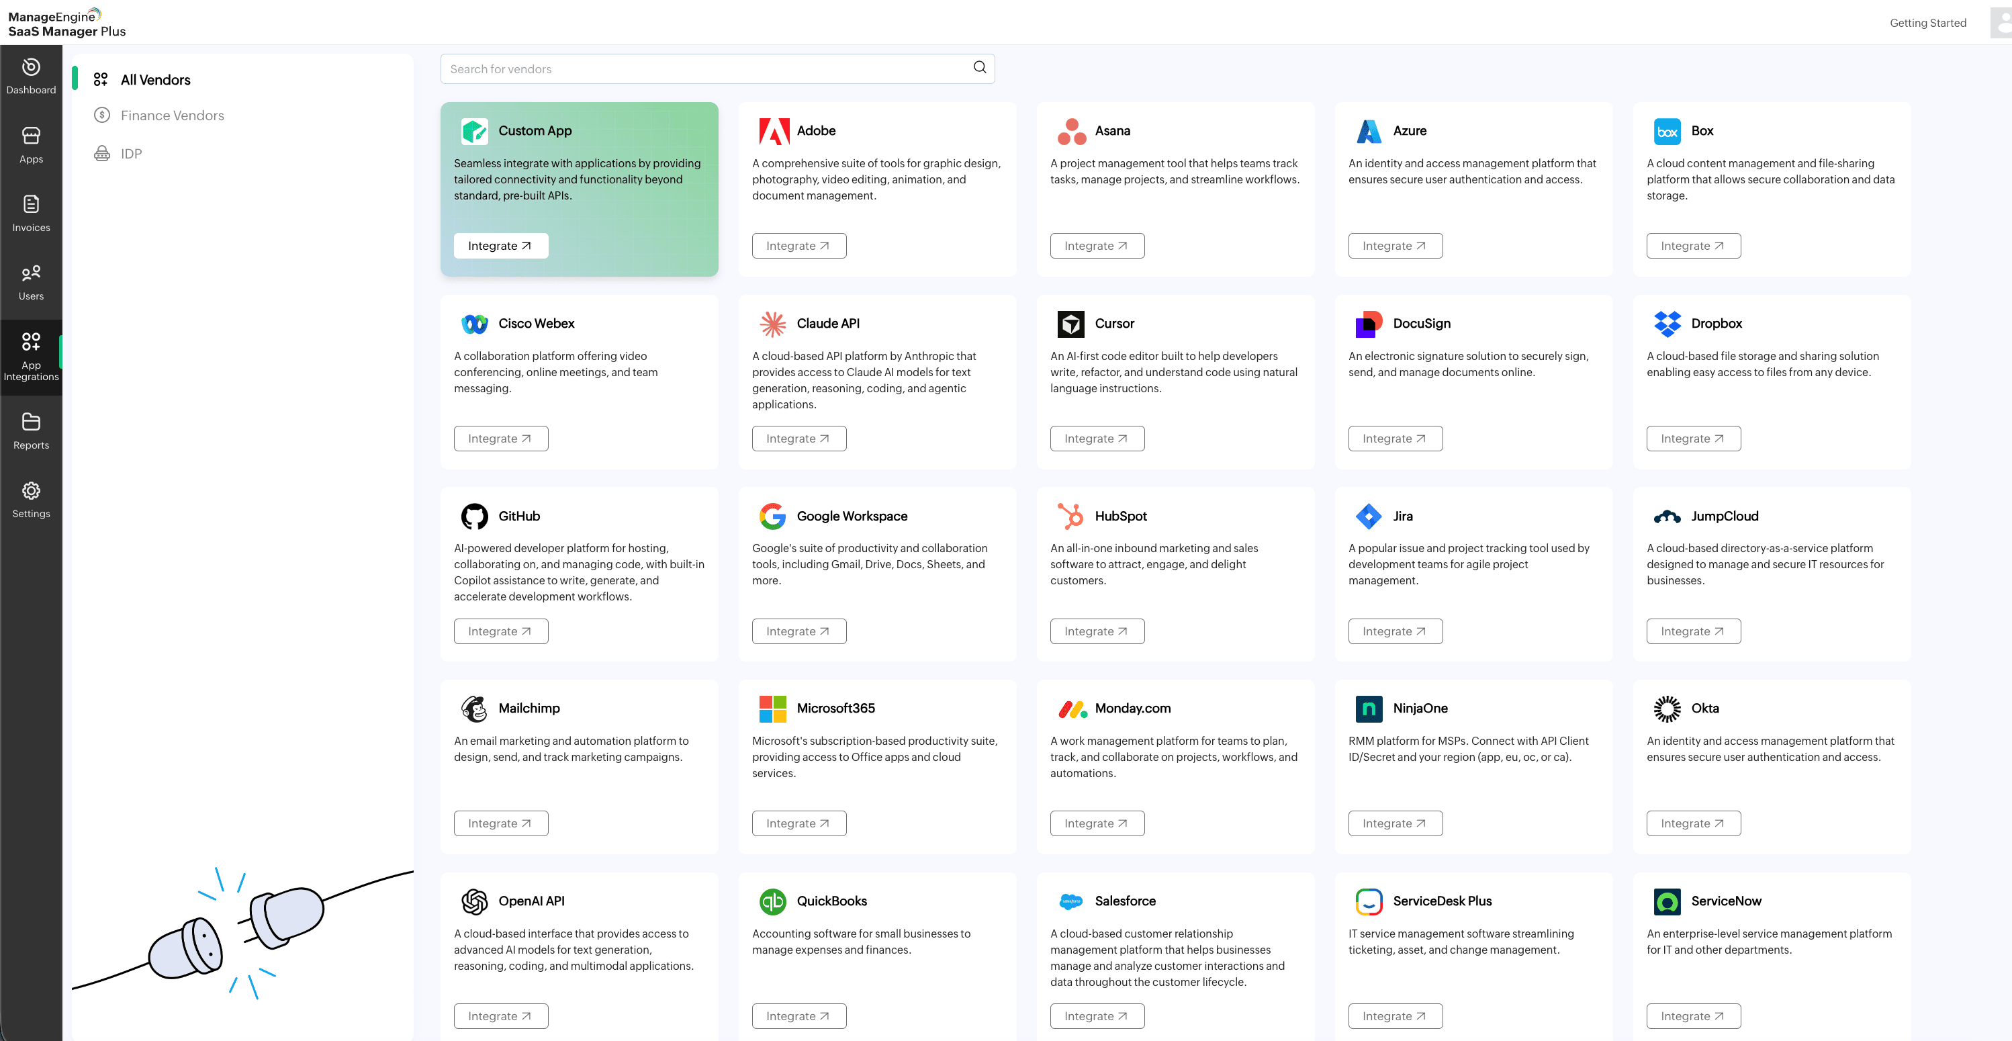Viewport: 2012px width, 1041px height.
Task: Open the Dashboard sidebar icon
Action: [32, 77]
